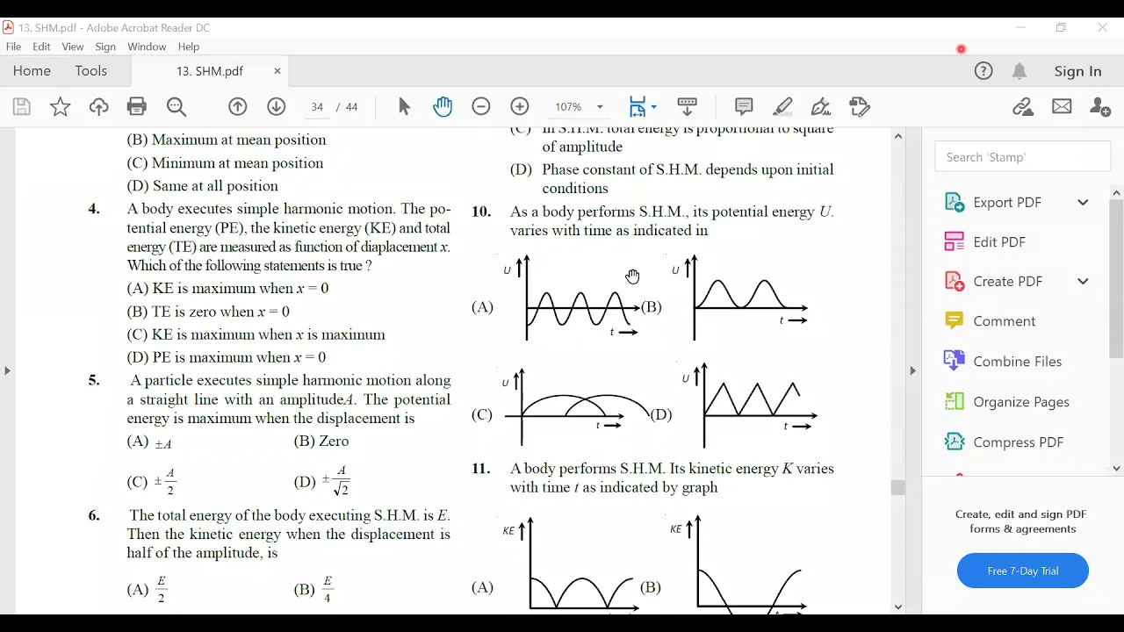This screenshot has height=632, width=1124.
Task: Zoom in with the plus icon
Action: [520, 107]
